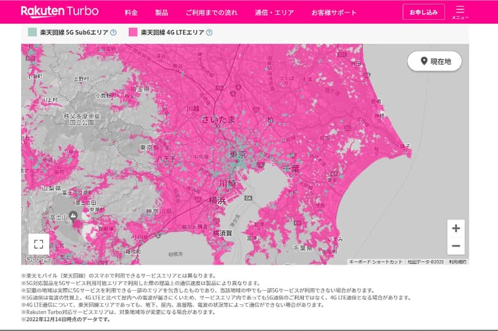The image size is (498, 331).
Task: Open the 通信・エリア menu item
Action: [x=275, y=12]
